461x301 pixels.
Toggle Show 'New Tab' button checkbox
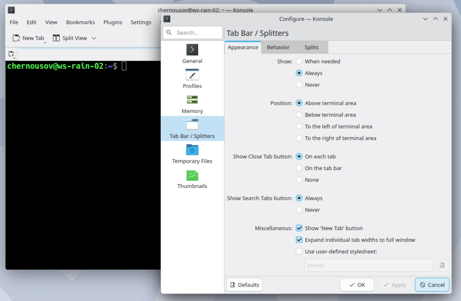point(330,229)
